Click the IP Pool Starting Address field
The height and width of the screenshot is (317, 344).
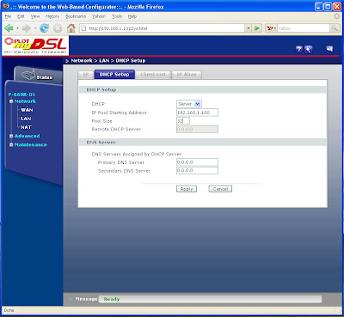pyautogui.click(x=197, y=113)
